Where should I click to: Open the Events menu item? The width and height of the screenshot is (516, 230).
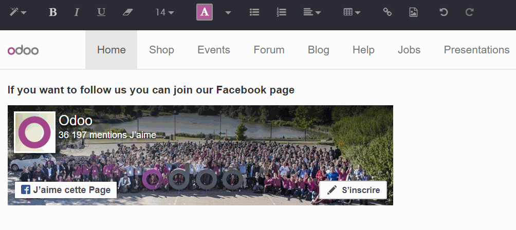tap(214, 50)
